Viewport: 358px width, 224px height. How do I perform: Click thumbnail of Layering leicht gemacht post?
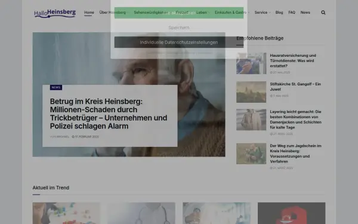click(251, 119)
